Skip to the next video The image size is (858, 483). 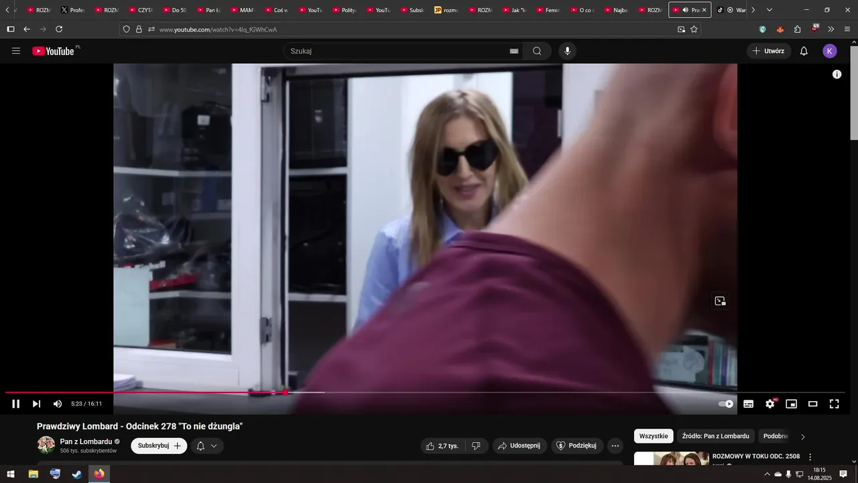[x=36, y=404]
